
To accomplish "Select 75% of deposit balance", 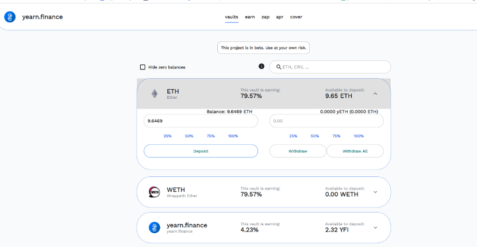I will (210, 136).
